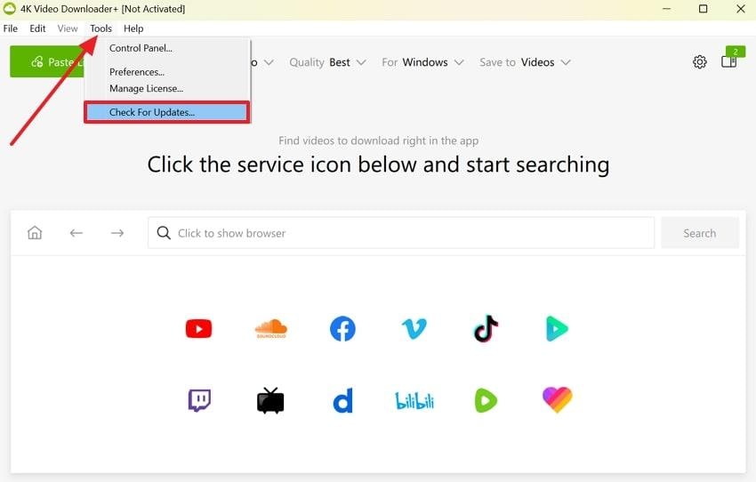Image resolution: width=756 pixels, height=482 pixels.
Task: Navigate forward with the right arrow
Action: coord(117,233)
